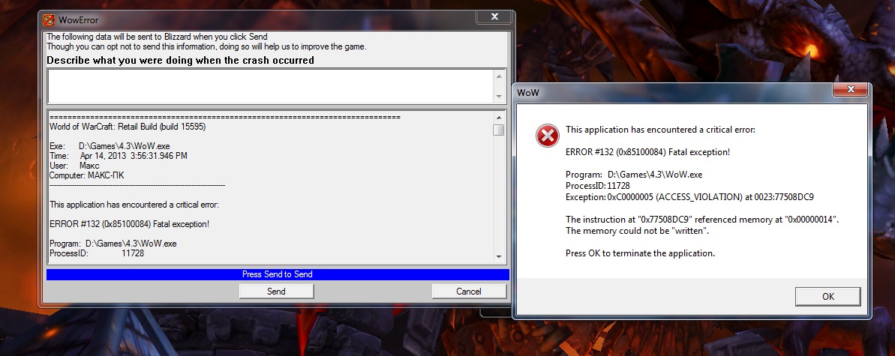Click the 'Time: Apr 14, 2013' log line
This screenshot has width=895, height=356.
[118, 156]
